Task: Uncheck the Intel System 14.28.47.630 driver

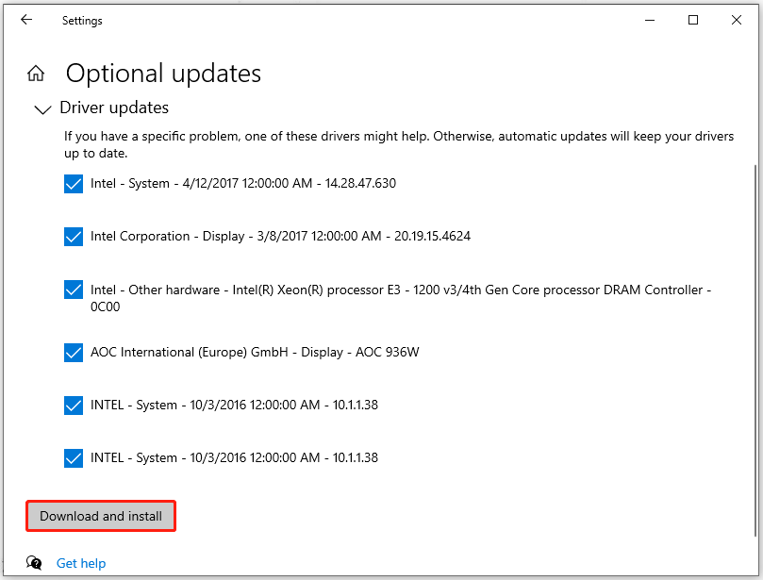Action: 74,184
